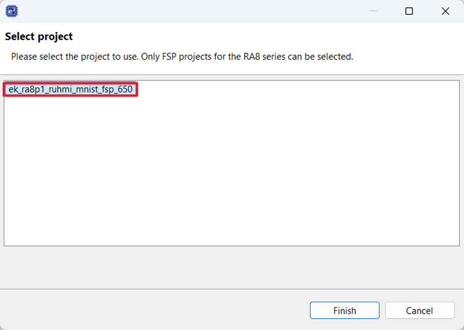Cancel the project selection dialog
This screenshot has width=464, height=330.
[419, 310]
